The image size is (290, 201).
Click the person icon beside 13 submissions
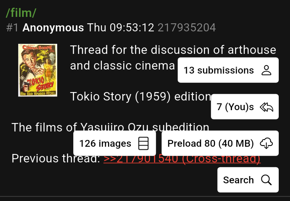[266, 70]
